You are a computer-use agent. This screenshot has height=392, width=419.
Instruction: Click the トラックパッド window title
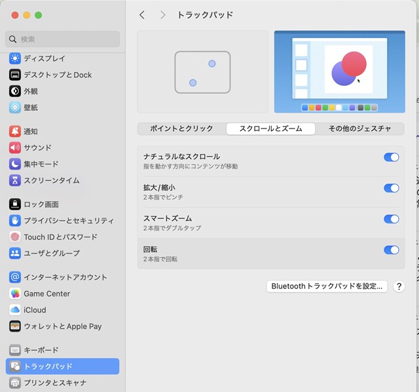point(205,15)
